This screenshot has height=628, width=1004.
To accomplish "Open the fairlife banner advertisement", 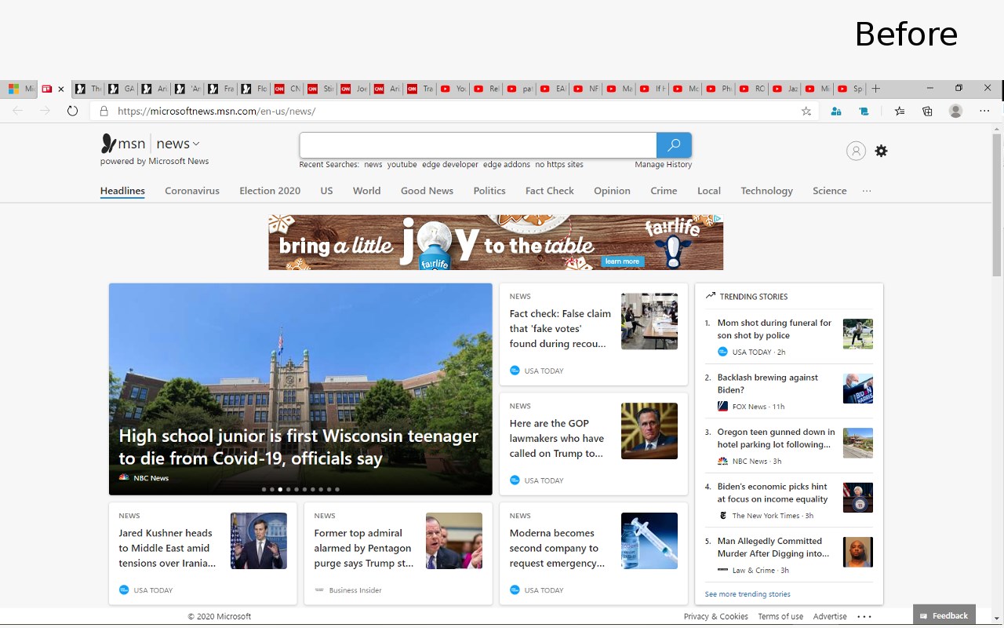I will pyautogui.click(x=496, y=243).
